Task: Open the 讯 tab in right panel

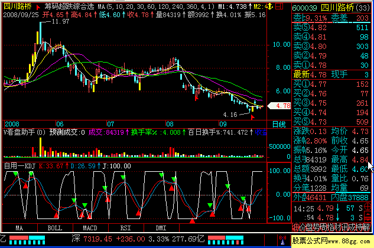Action: pos(344,227)
